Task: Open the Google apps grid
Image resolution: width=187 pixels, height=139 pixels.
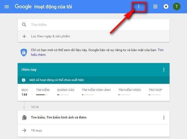Action: (155, 6)
